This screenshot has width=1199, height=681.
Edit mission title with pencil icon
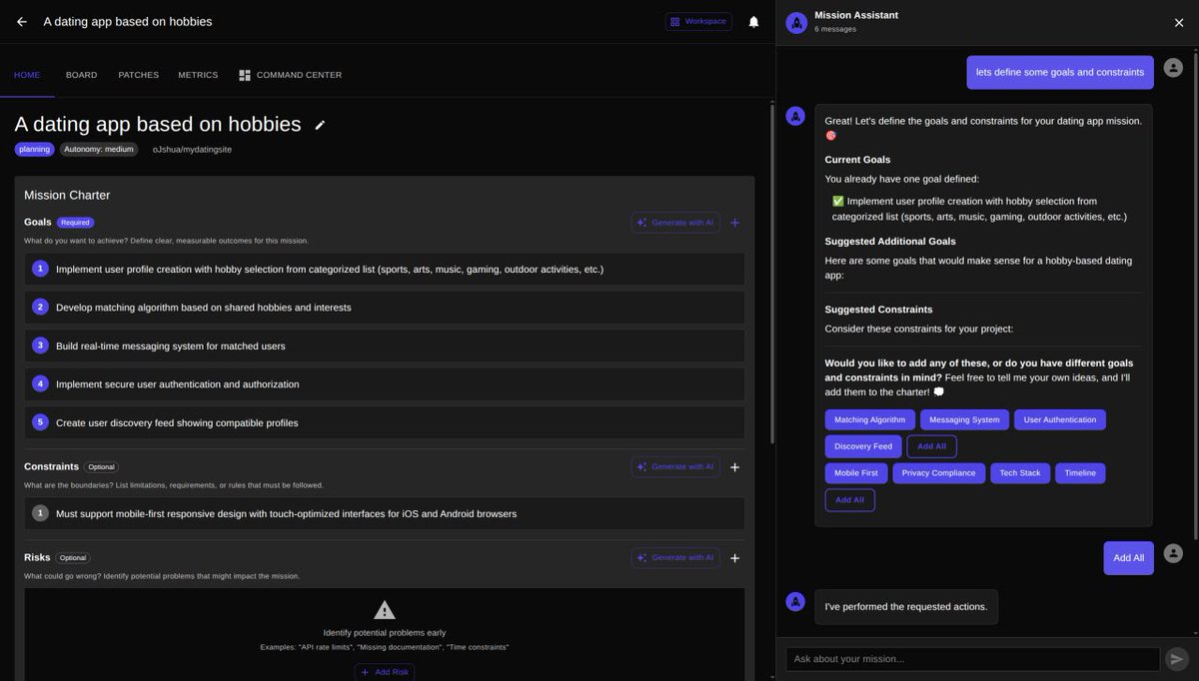320,125
